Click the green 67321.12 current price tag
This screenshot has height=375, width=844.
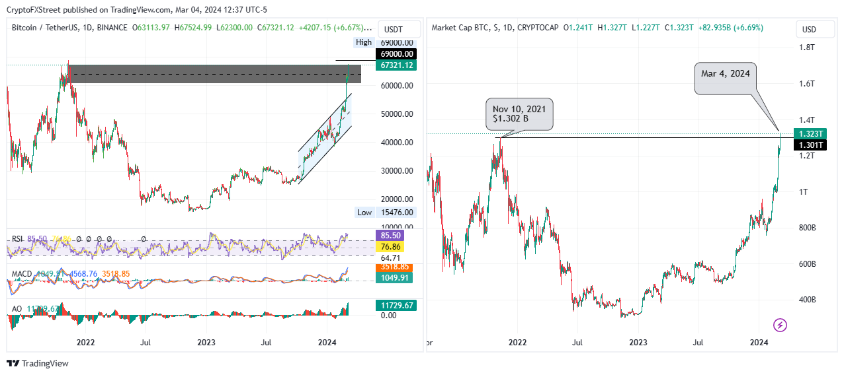[x=395, y=65]
